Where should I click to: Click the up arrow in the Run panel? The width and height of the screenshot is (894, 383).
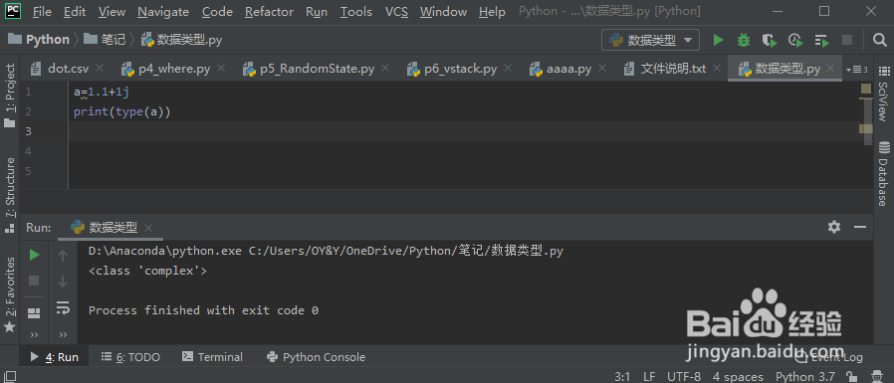tap(63, 256)
